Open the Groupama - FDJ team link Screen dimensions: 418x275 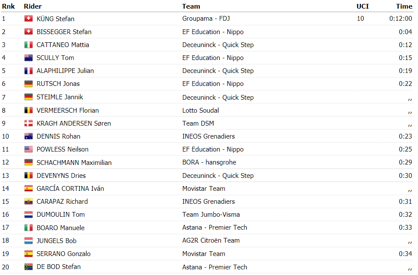point(206,19)
